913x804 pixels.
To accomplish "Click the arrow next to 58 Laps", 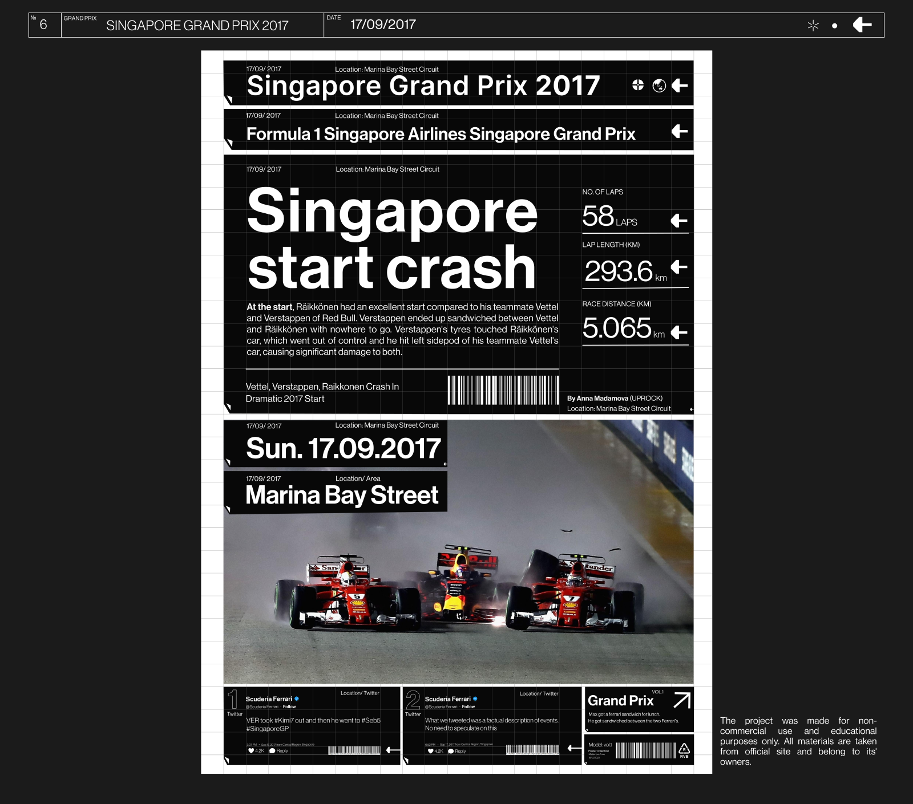I will pos(678,221).
